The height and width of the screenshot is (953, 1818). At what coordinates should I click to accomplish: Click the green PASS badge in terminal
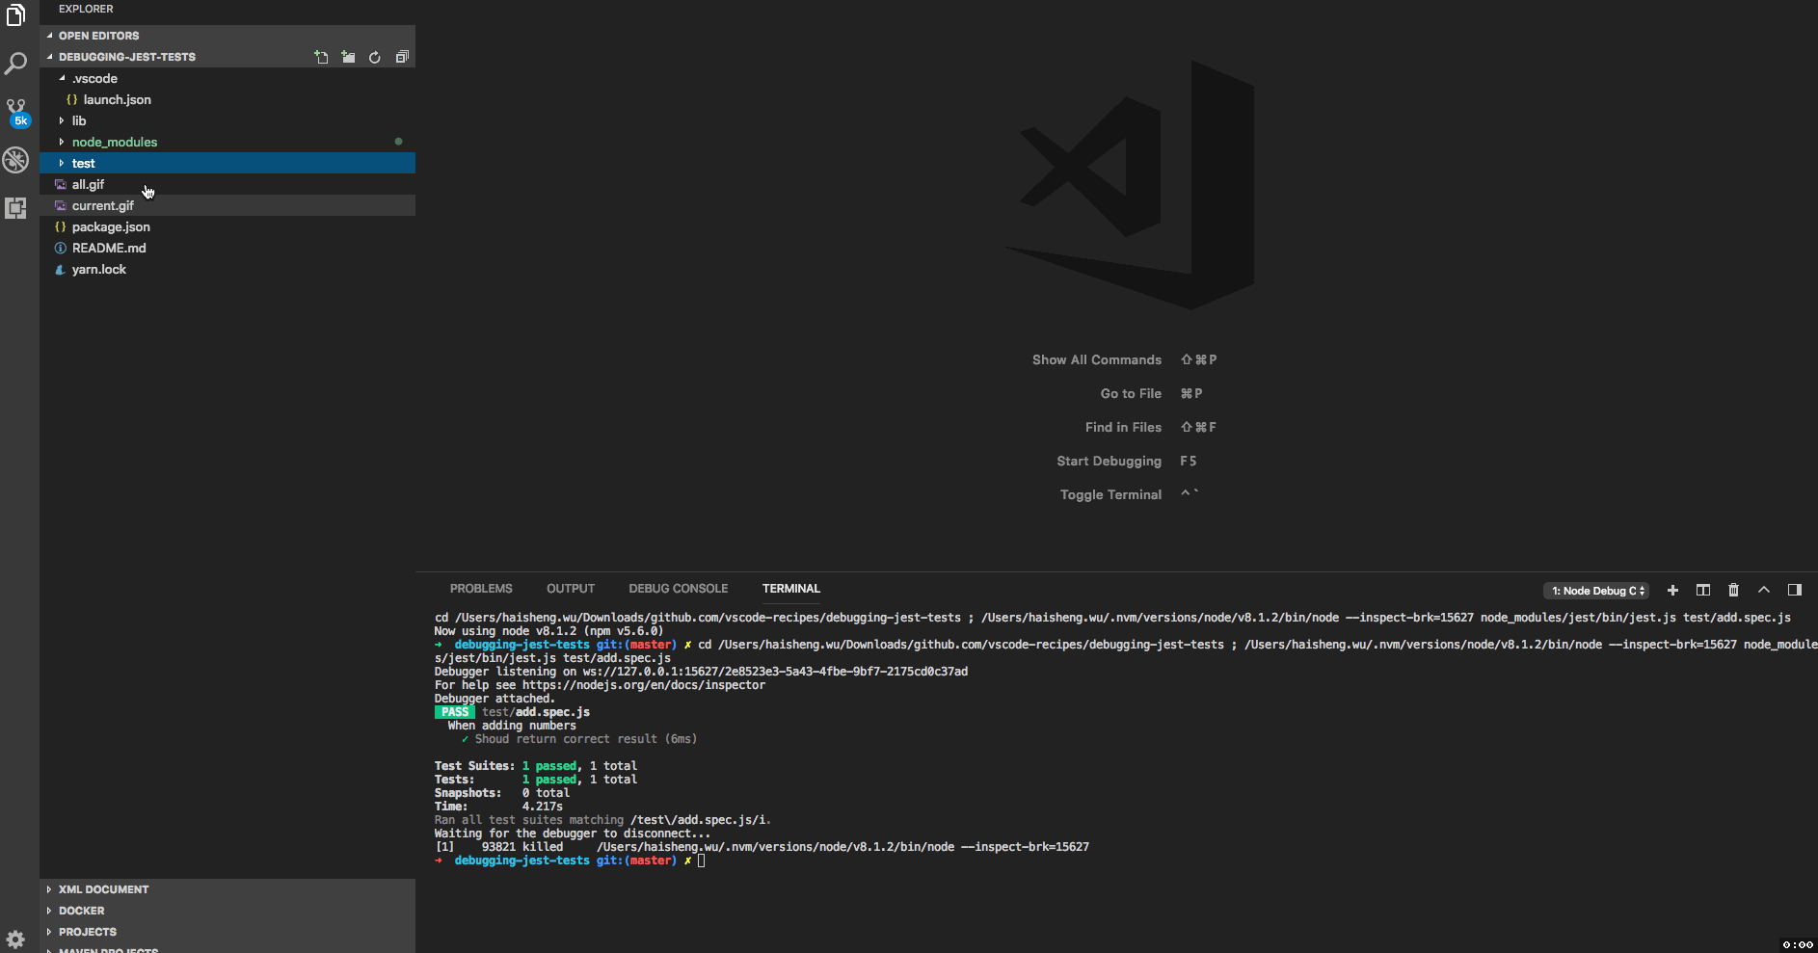[x=454, y=712]
